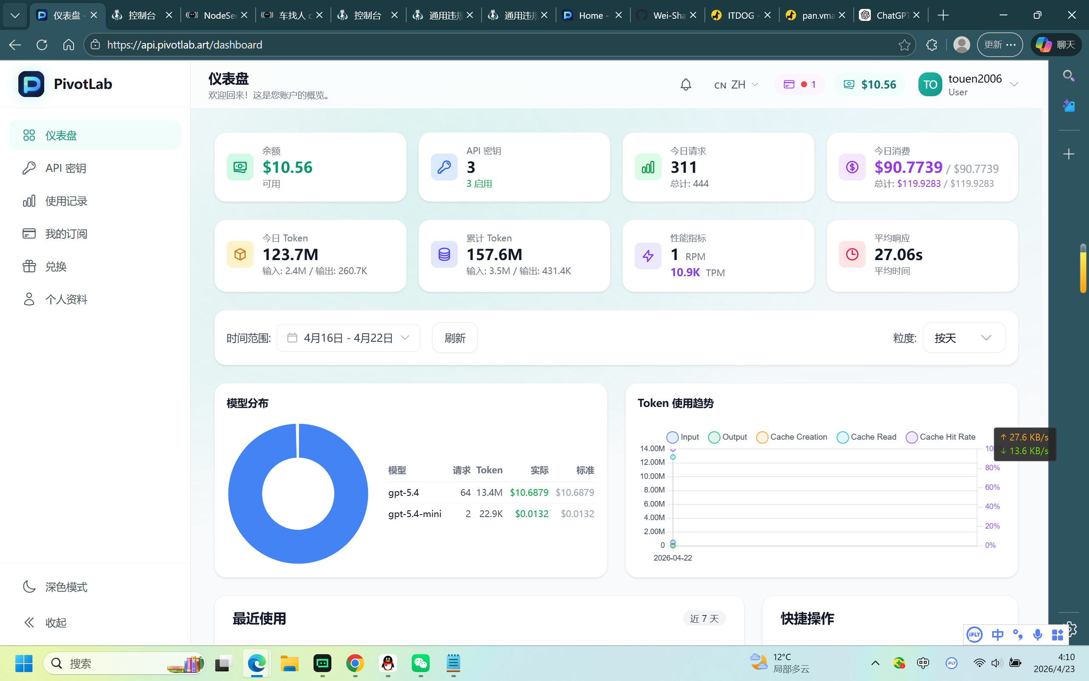The height and width of the screenshot is (681, 1089).
Task: Open browser extensions puzzle icon
Action: click(x=931, y=45)
